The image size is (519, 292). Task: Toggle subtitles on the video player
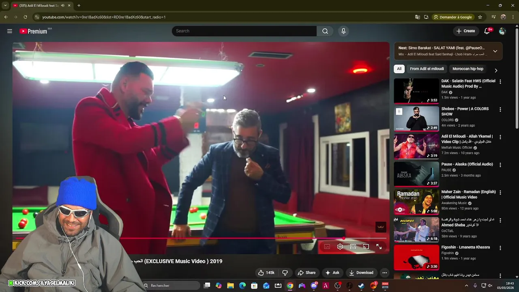(327, 247)
